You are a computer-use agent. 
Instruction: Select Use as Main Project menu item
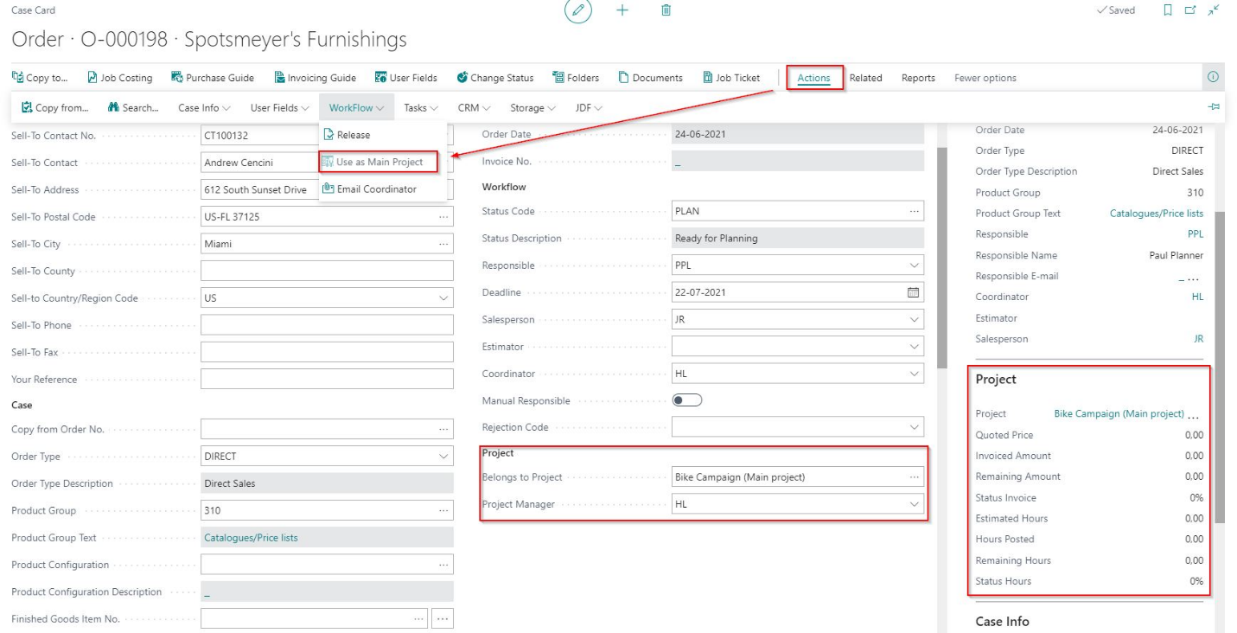pos(379,162)
